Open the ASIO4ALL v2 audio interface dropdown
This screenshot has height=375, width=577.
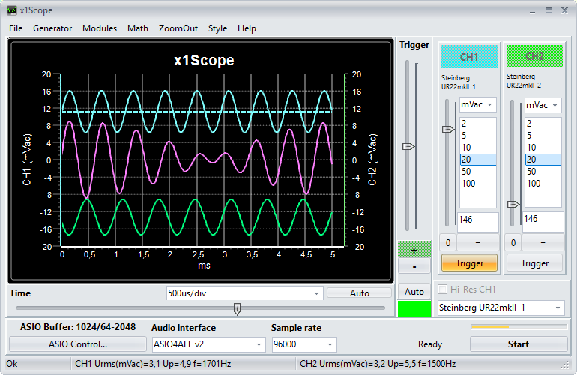point(208,344)
